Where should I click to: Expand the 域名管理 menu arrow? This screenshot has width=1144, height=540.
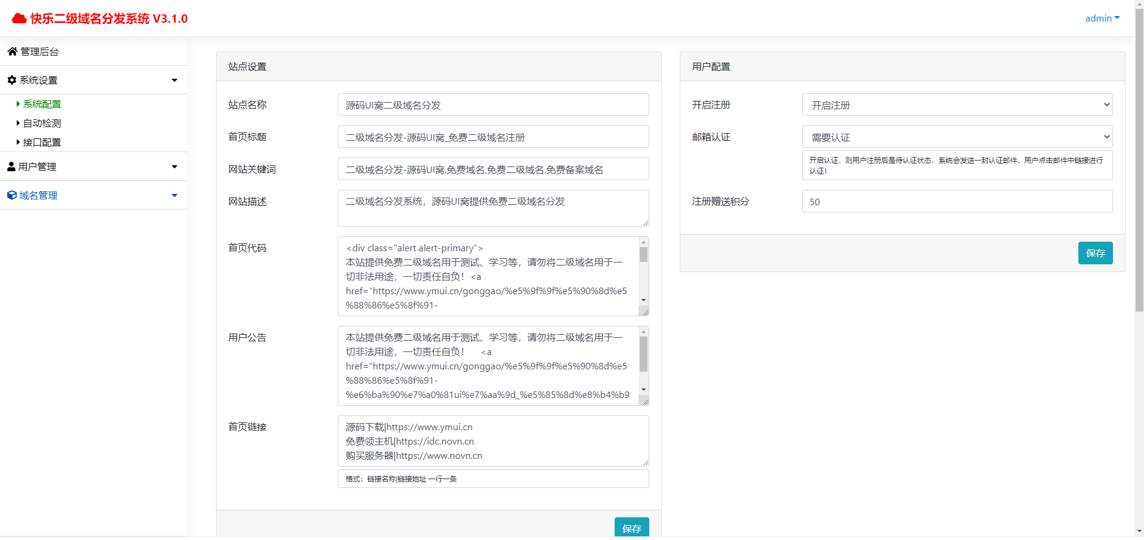pos(174,195)
